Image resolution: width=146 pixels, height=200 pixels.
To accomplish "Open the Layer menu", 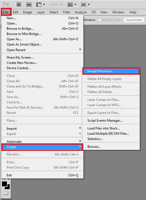I will (41, 12).
